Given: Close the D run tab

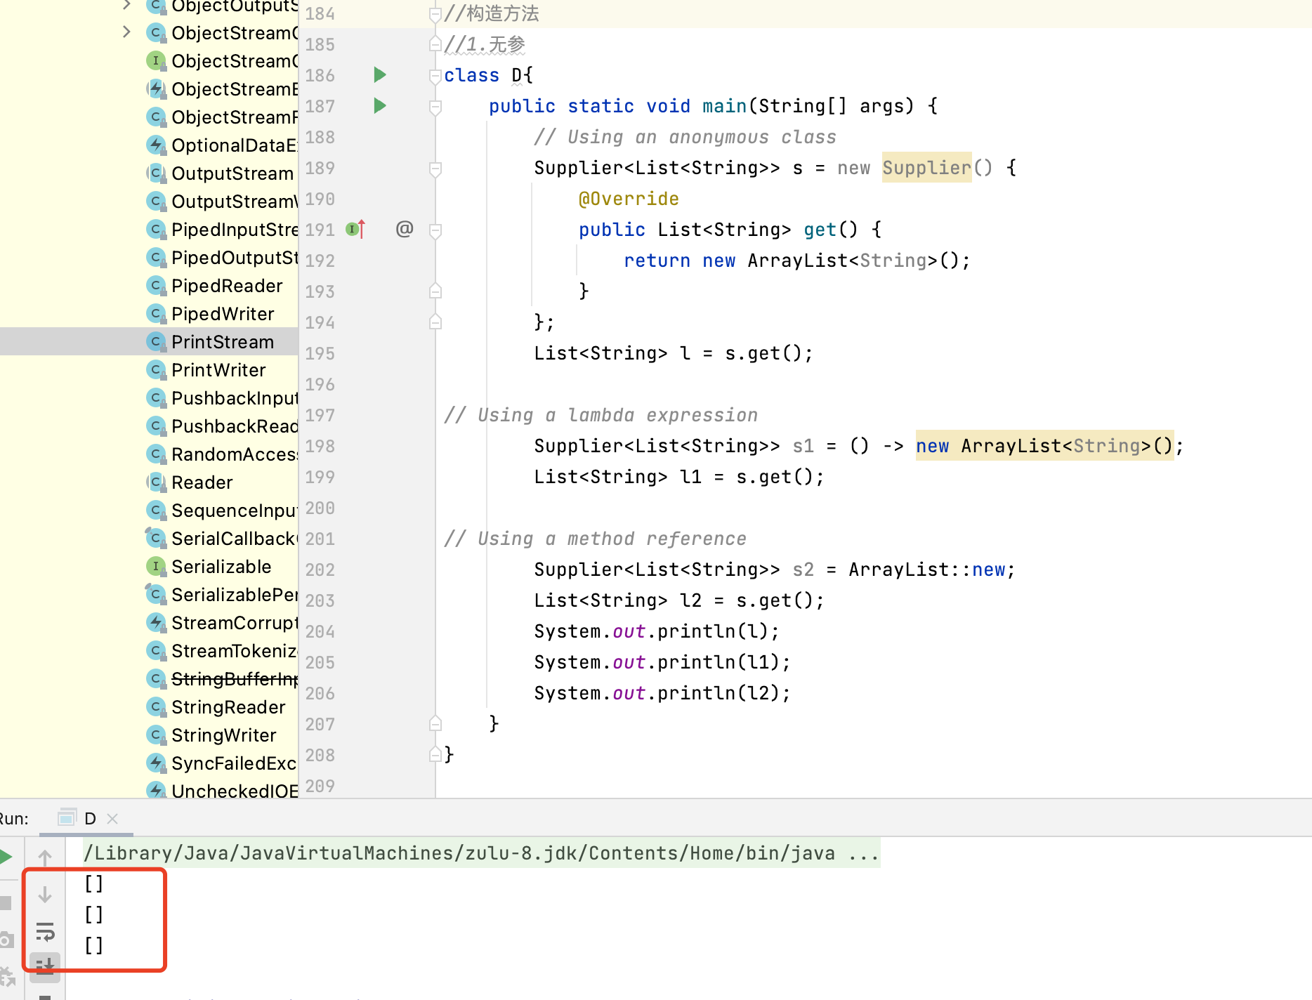Looking at the screenshot, I should 112,819.
